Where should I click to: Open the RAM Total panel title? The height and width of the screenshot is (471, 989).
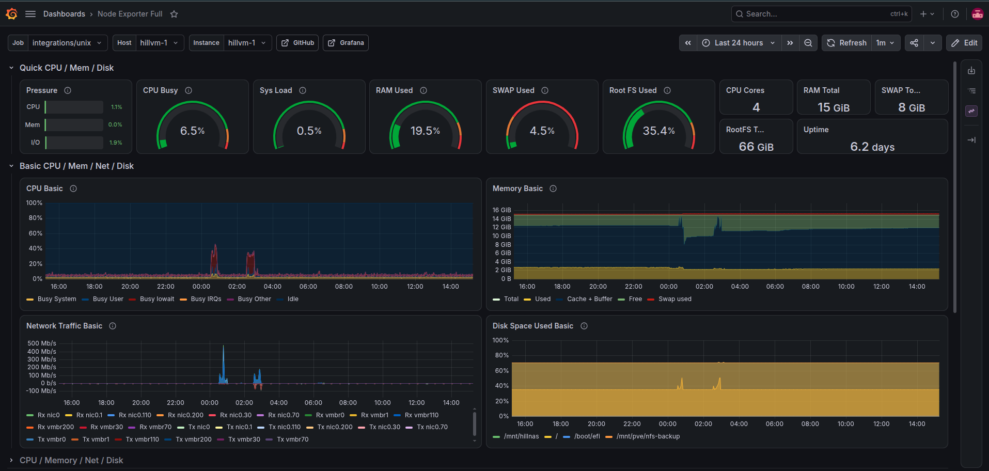(821, 90)
